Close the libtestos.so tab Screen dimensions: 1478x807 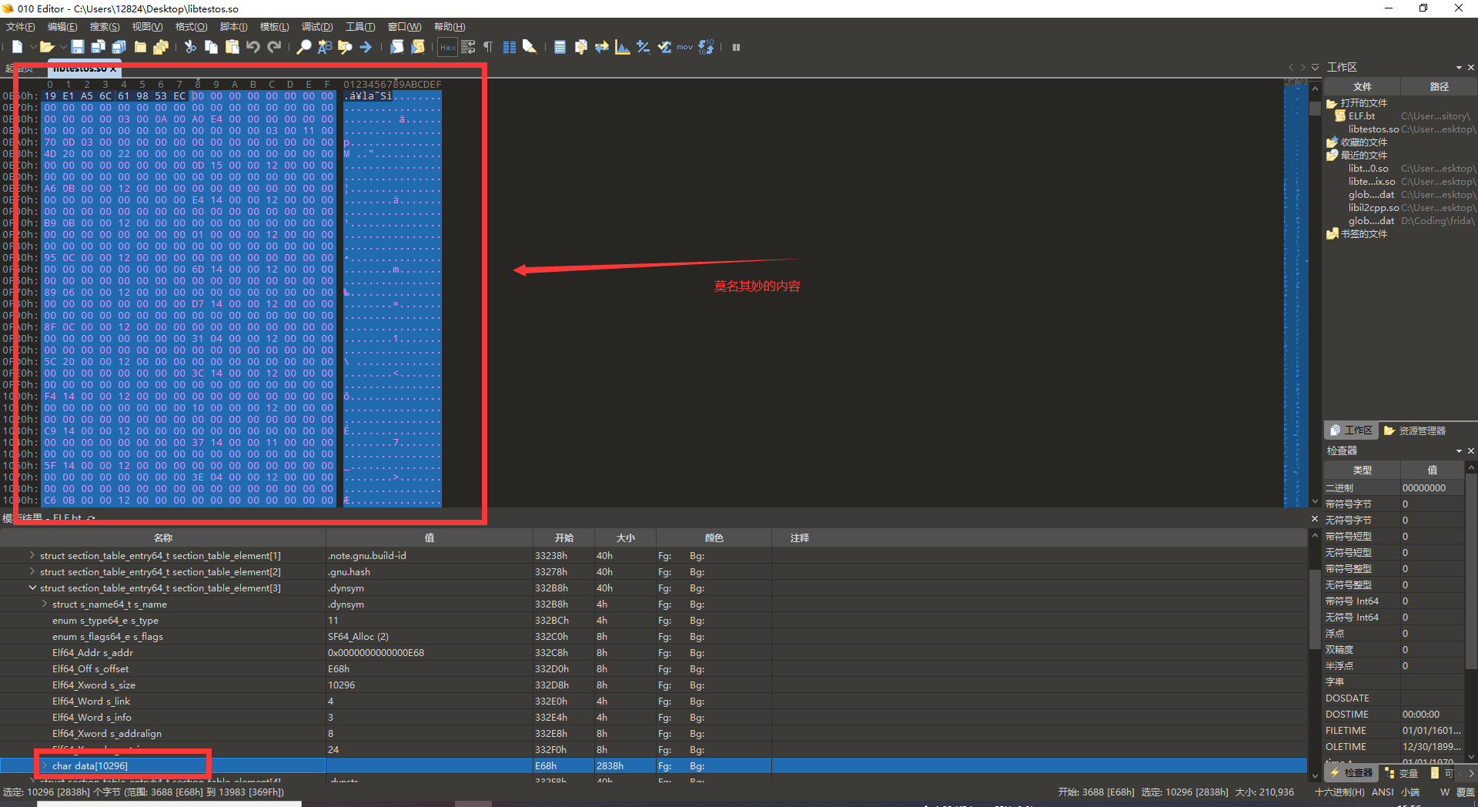tap(113, 69)
